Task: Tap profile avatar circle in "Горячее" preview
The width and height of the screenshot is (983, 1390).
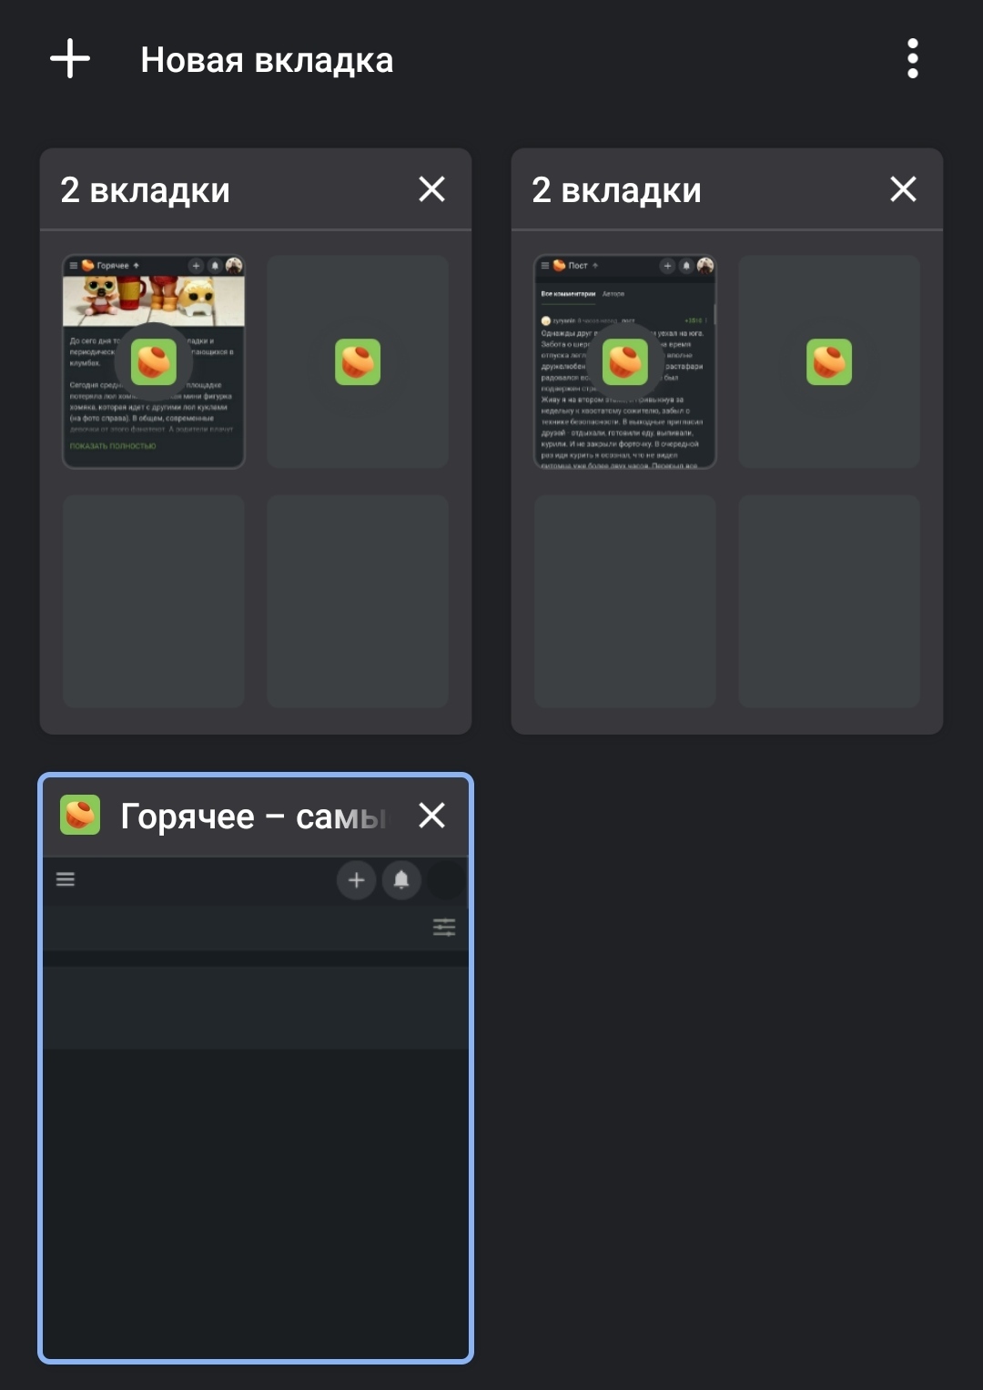Action: pos(447,879)
